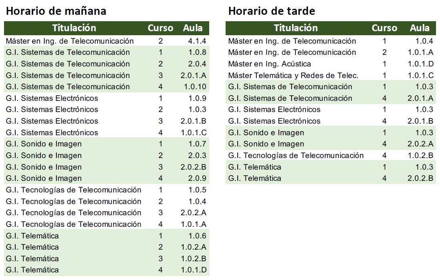Select the morning G.I. Sonido e Imagen course 2 row
Screen dimensions: 440x280
pyautogui.click(x=107, y=156)
